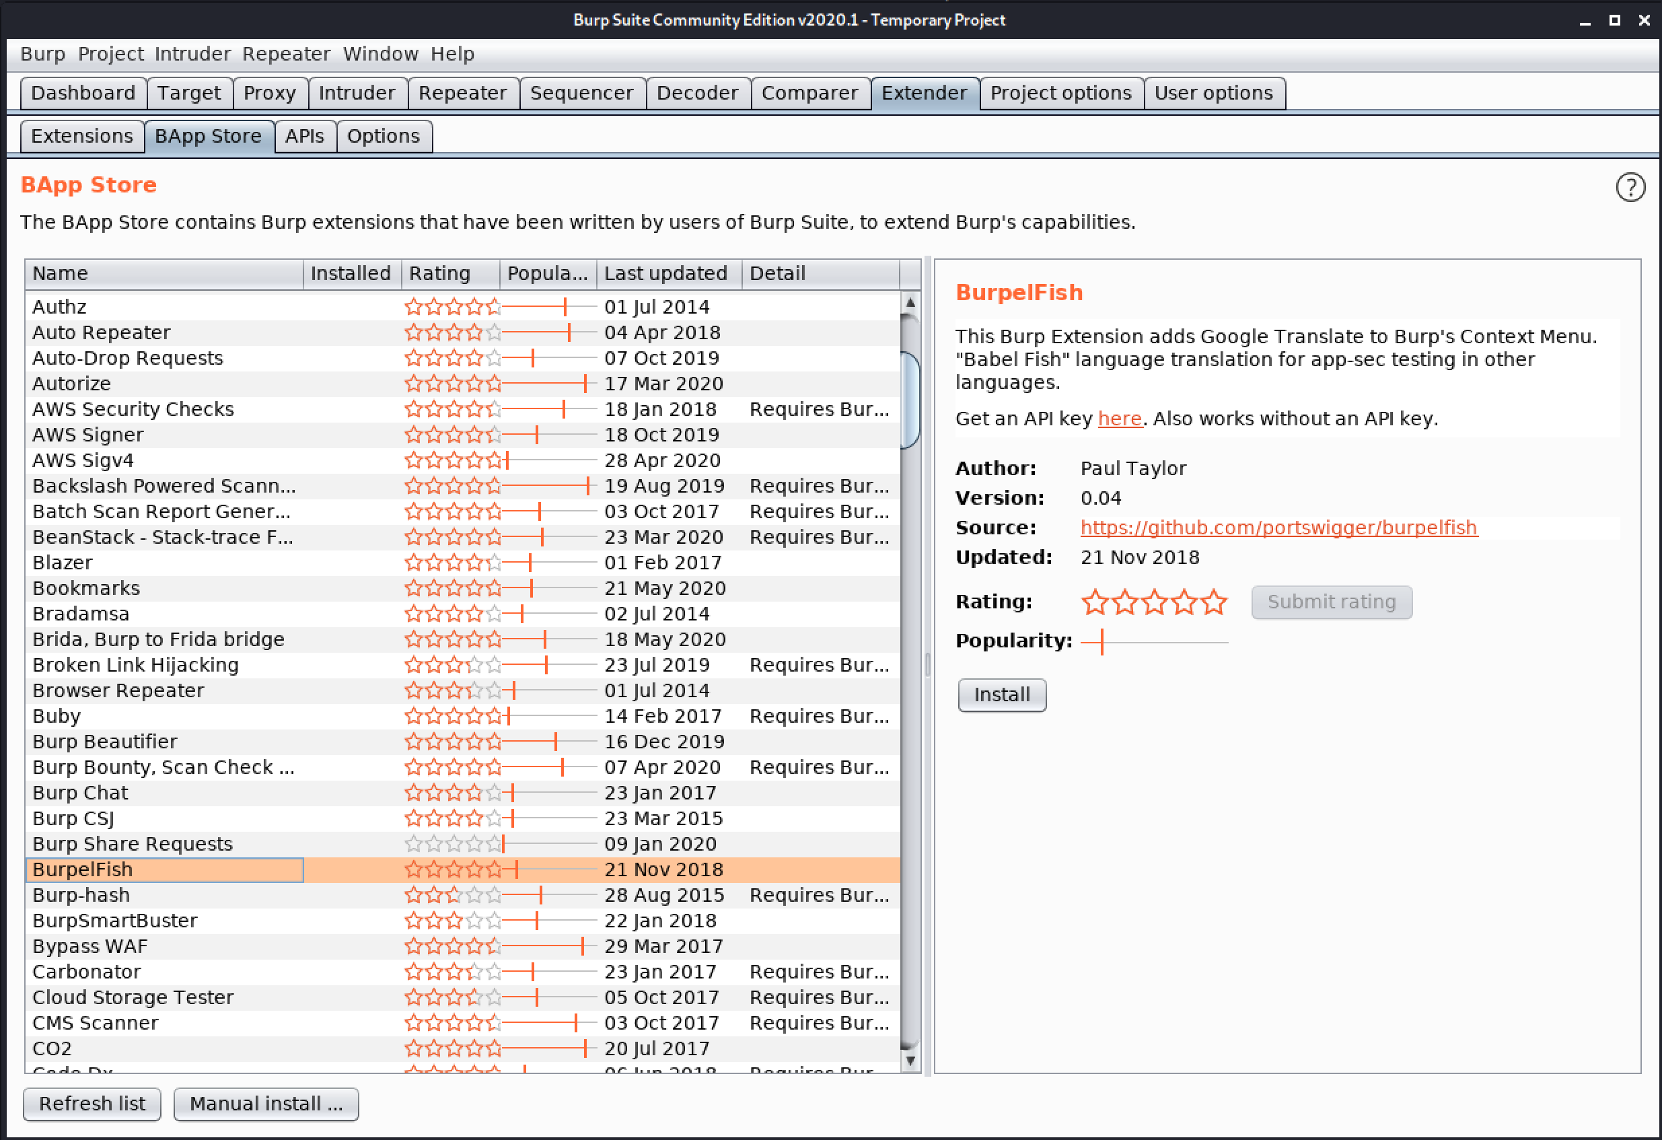
Task: Click the scrollbar down arrow in extension list
Action: click(x=910, y=1061)
